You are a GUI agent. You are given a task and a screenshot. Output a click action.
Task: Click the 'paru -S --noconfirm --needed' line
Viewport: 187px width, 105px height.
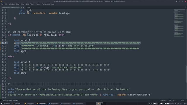point(44,13)
